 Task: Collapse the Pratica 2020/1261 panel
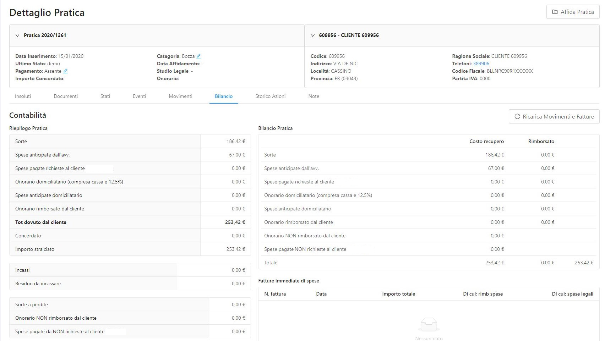17,35
